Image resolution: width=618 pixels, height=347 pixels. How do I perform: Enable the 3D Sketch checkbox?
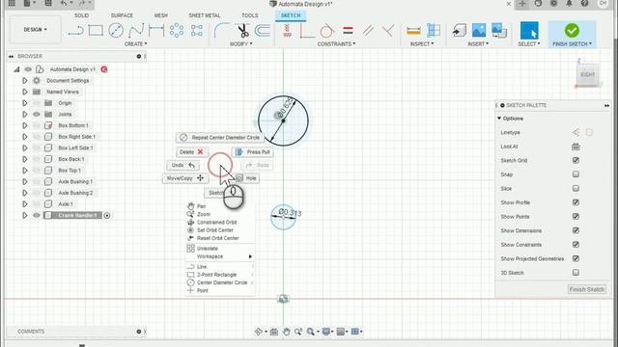pyautogui.click(x=576, y=272)
